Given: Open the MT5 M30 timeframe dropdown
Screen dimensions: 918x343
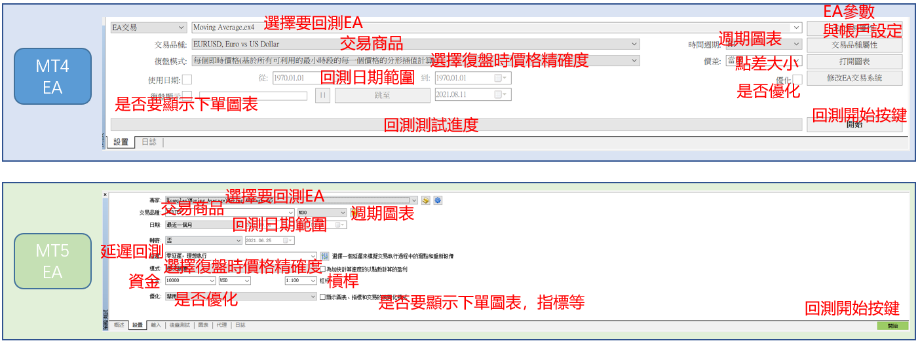Looking at the screenshot, I should (322, 213).
